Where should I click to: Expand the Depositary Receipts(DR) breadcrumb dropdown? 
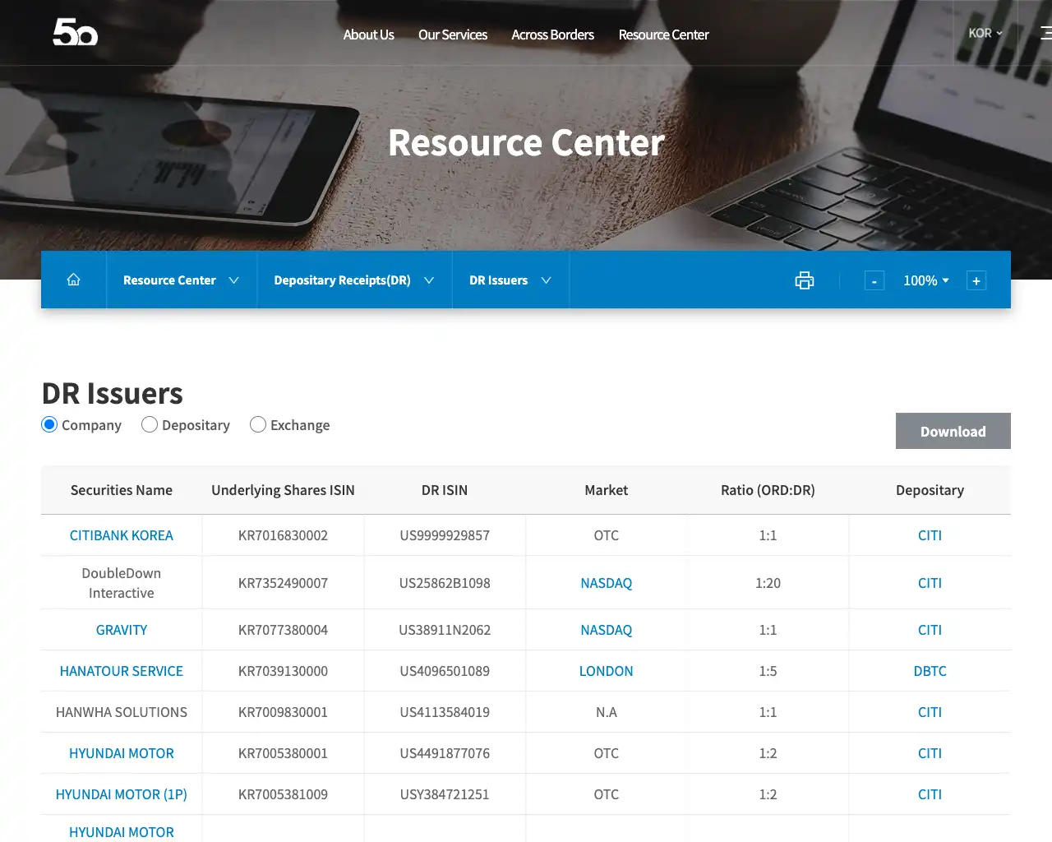(x=353, y=280)
